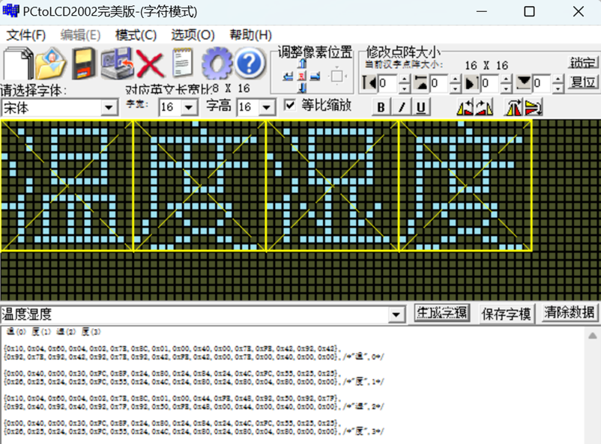Click the 保存字模 button
Viewport: 601px width, 444px height.
point(507,313)
